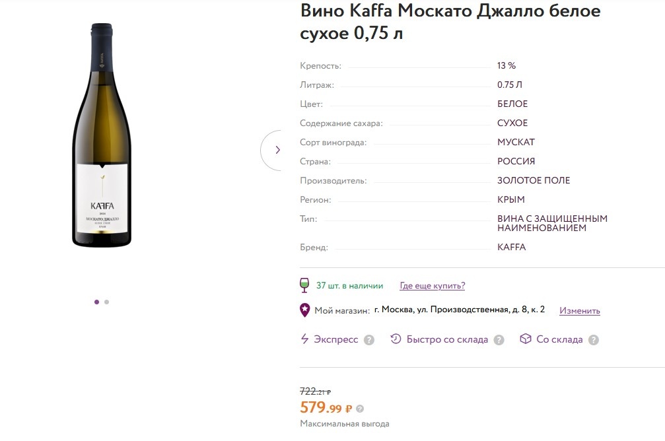
Task: Switch to the second image carousel dot
Action: pos(107,302)
